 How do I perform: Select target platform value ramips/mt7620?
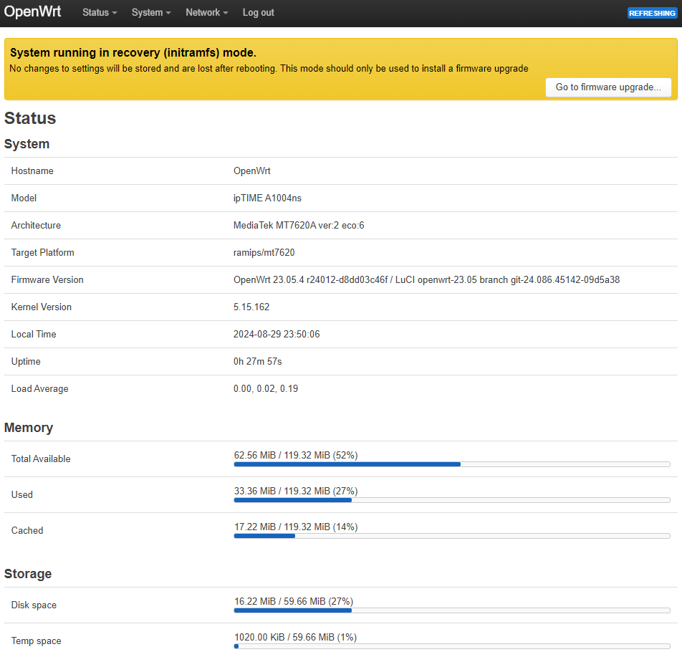(x=264, y=253)
